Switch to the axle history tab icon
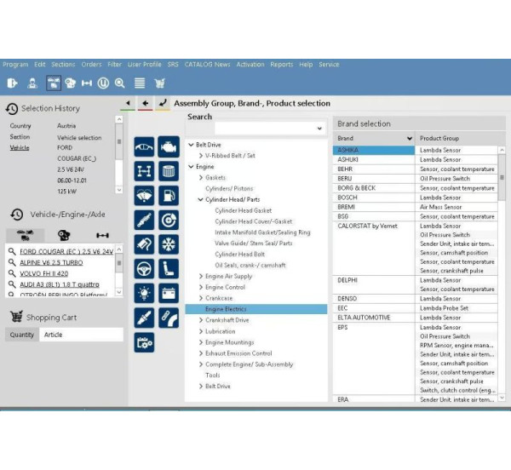The height and width of the screenshot is (470, 511). 102,235
